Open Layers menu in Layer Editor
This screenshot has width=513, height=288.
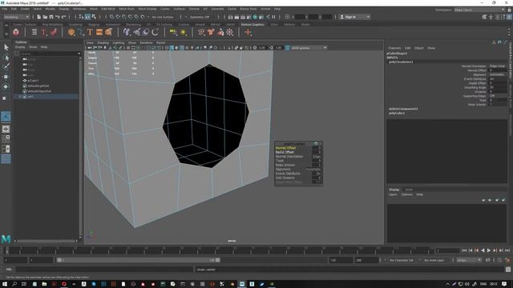coord(393,194)
